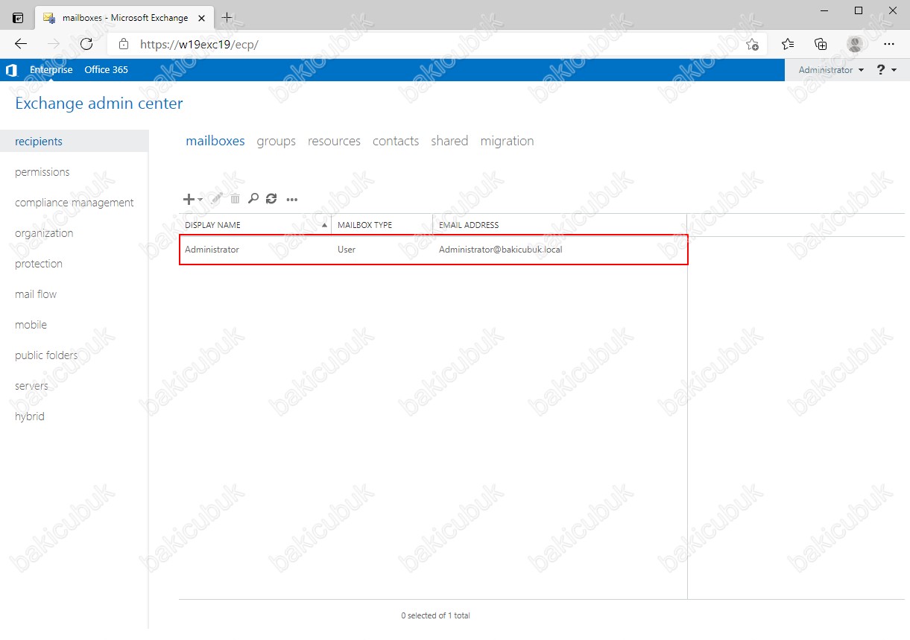Go to servers section
The image size is (910, 640).
31,386
